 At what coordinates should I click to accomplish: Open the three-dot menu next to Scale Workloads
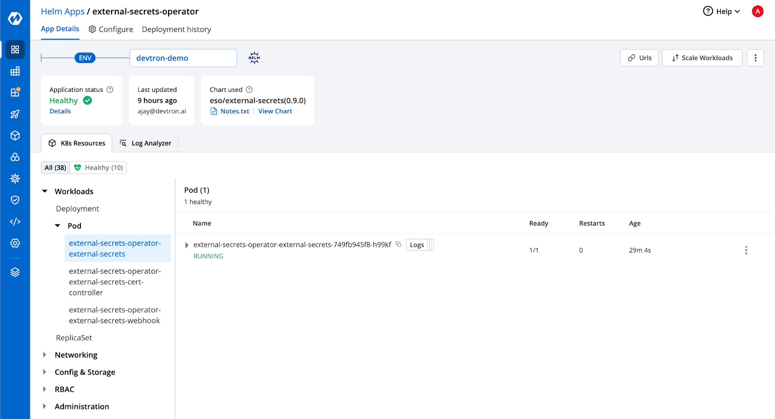755,58
